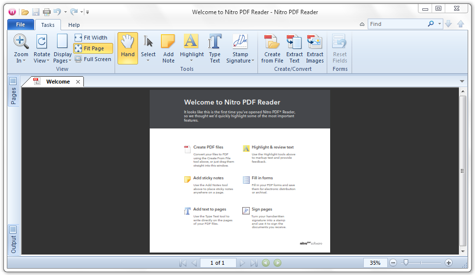Open the Undo history dropdown arrow
The width and height of the screenshot is (475, 275).
tap(65, 12)
